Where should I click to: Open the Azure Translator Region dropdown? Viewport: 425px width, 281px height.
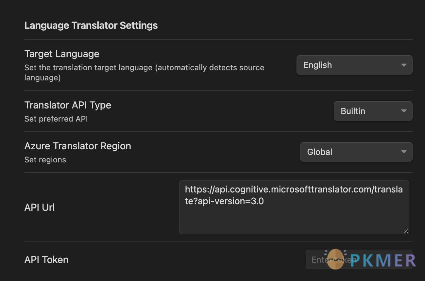click(356, 152)
